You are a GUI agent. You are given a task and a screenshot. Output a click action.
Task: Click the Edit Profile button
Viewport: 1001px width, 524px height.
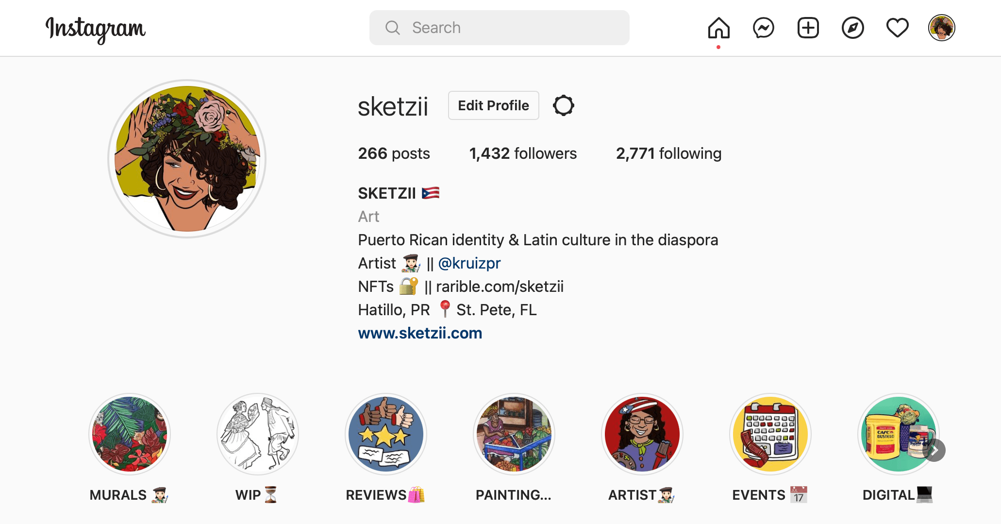pos(493,105)
